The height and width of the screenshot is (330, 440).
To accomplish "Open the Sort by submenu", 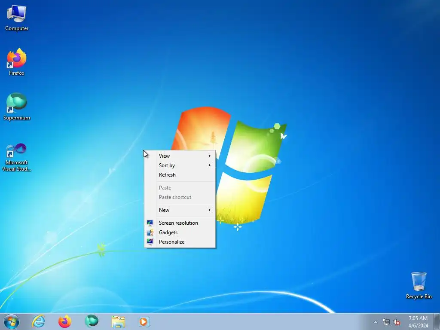I will [x=180, y=165].
